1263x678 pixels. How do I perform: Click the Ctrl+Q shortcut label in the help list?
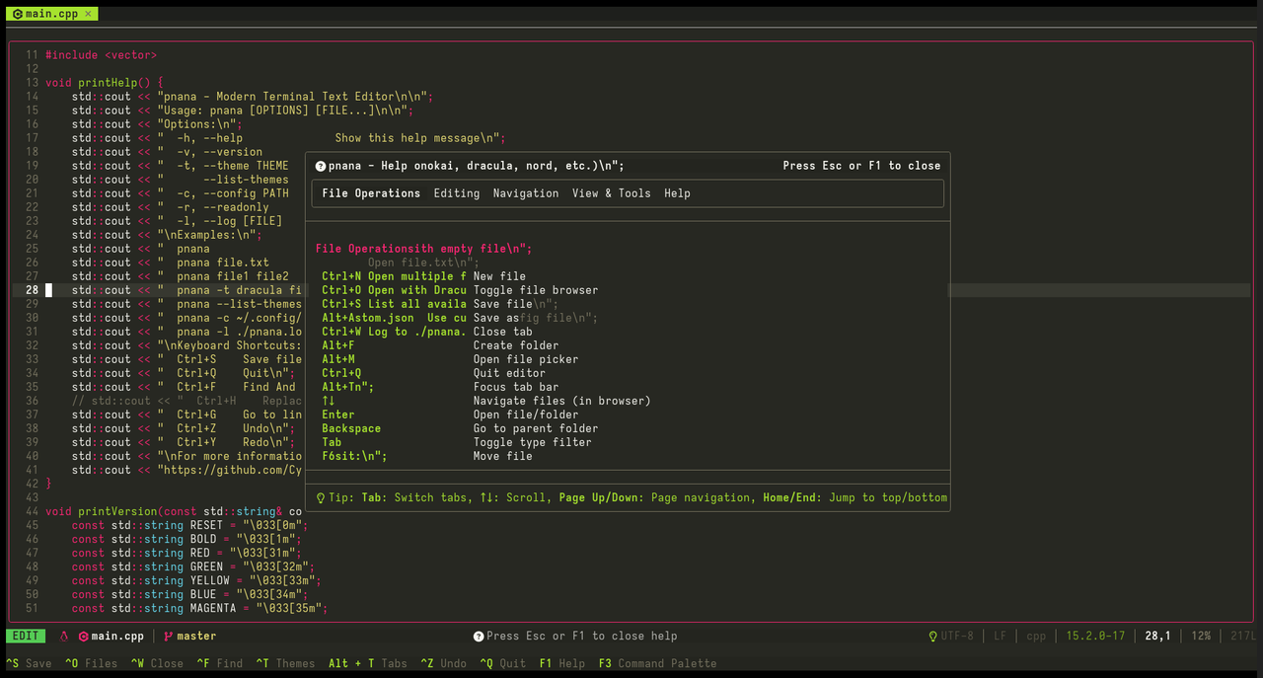(x=341, y=373)
